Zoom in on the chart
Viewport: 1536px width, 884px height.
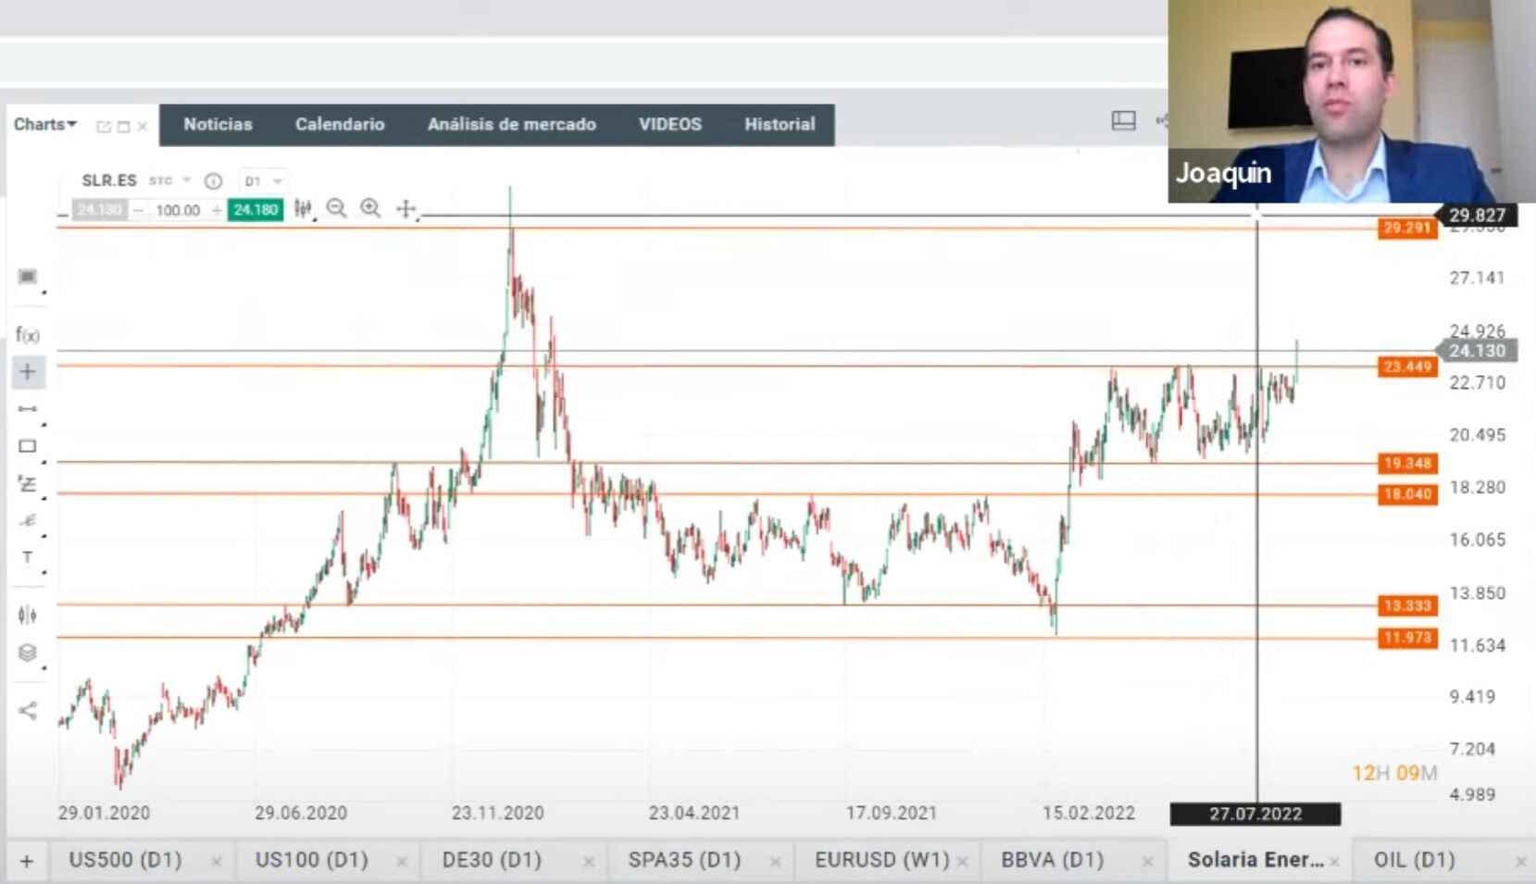tap(370, 208)
